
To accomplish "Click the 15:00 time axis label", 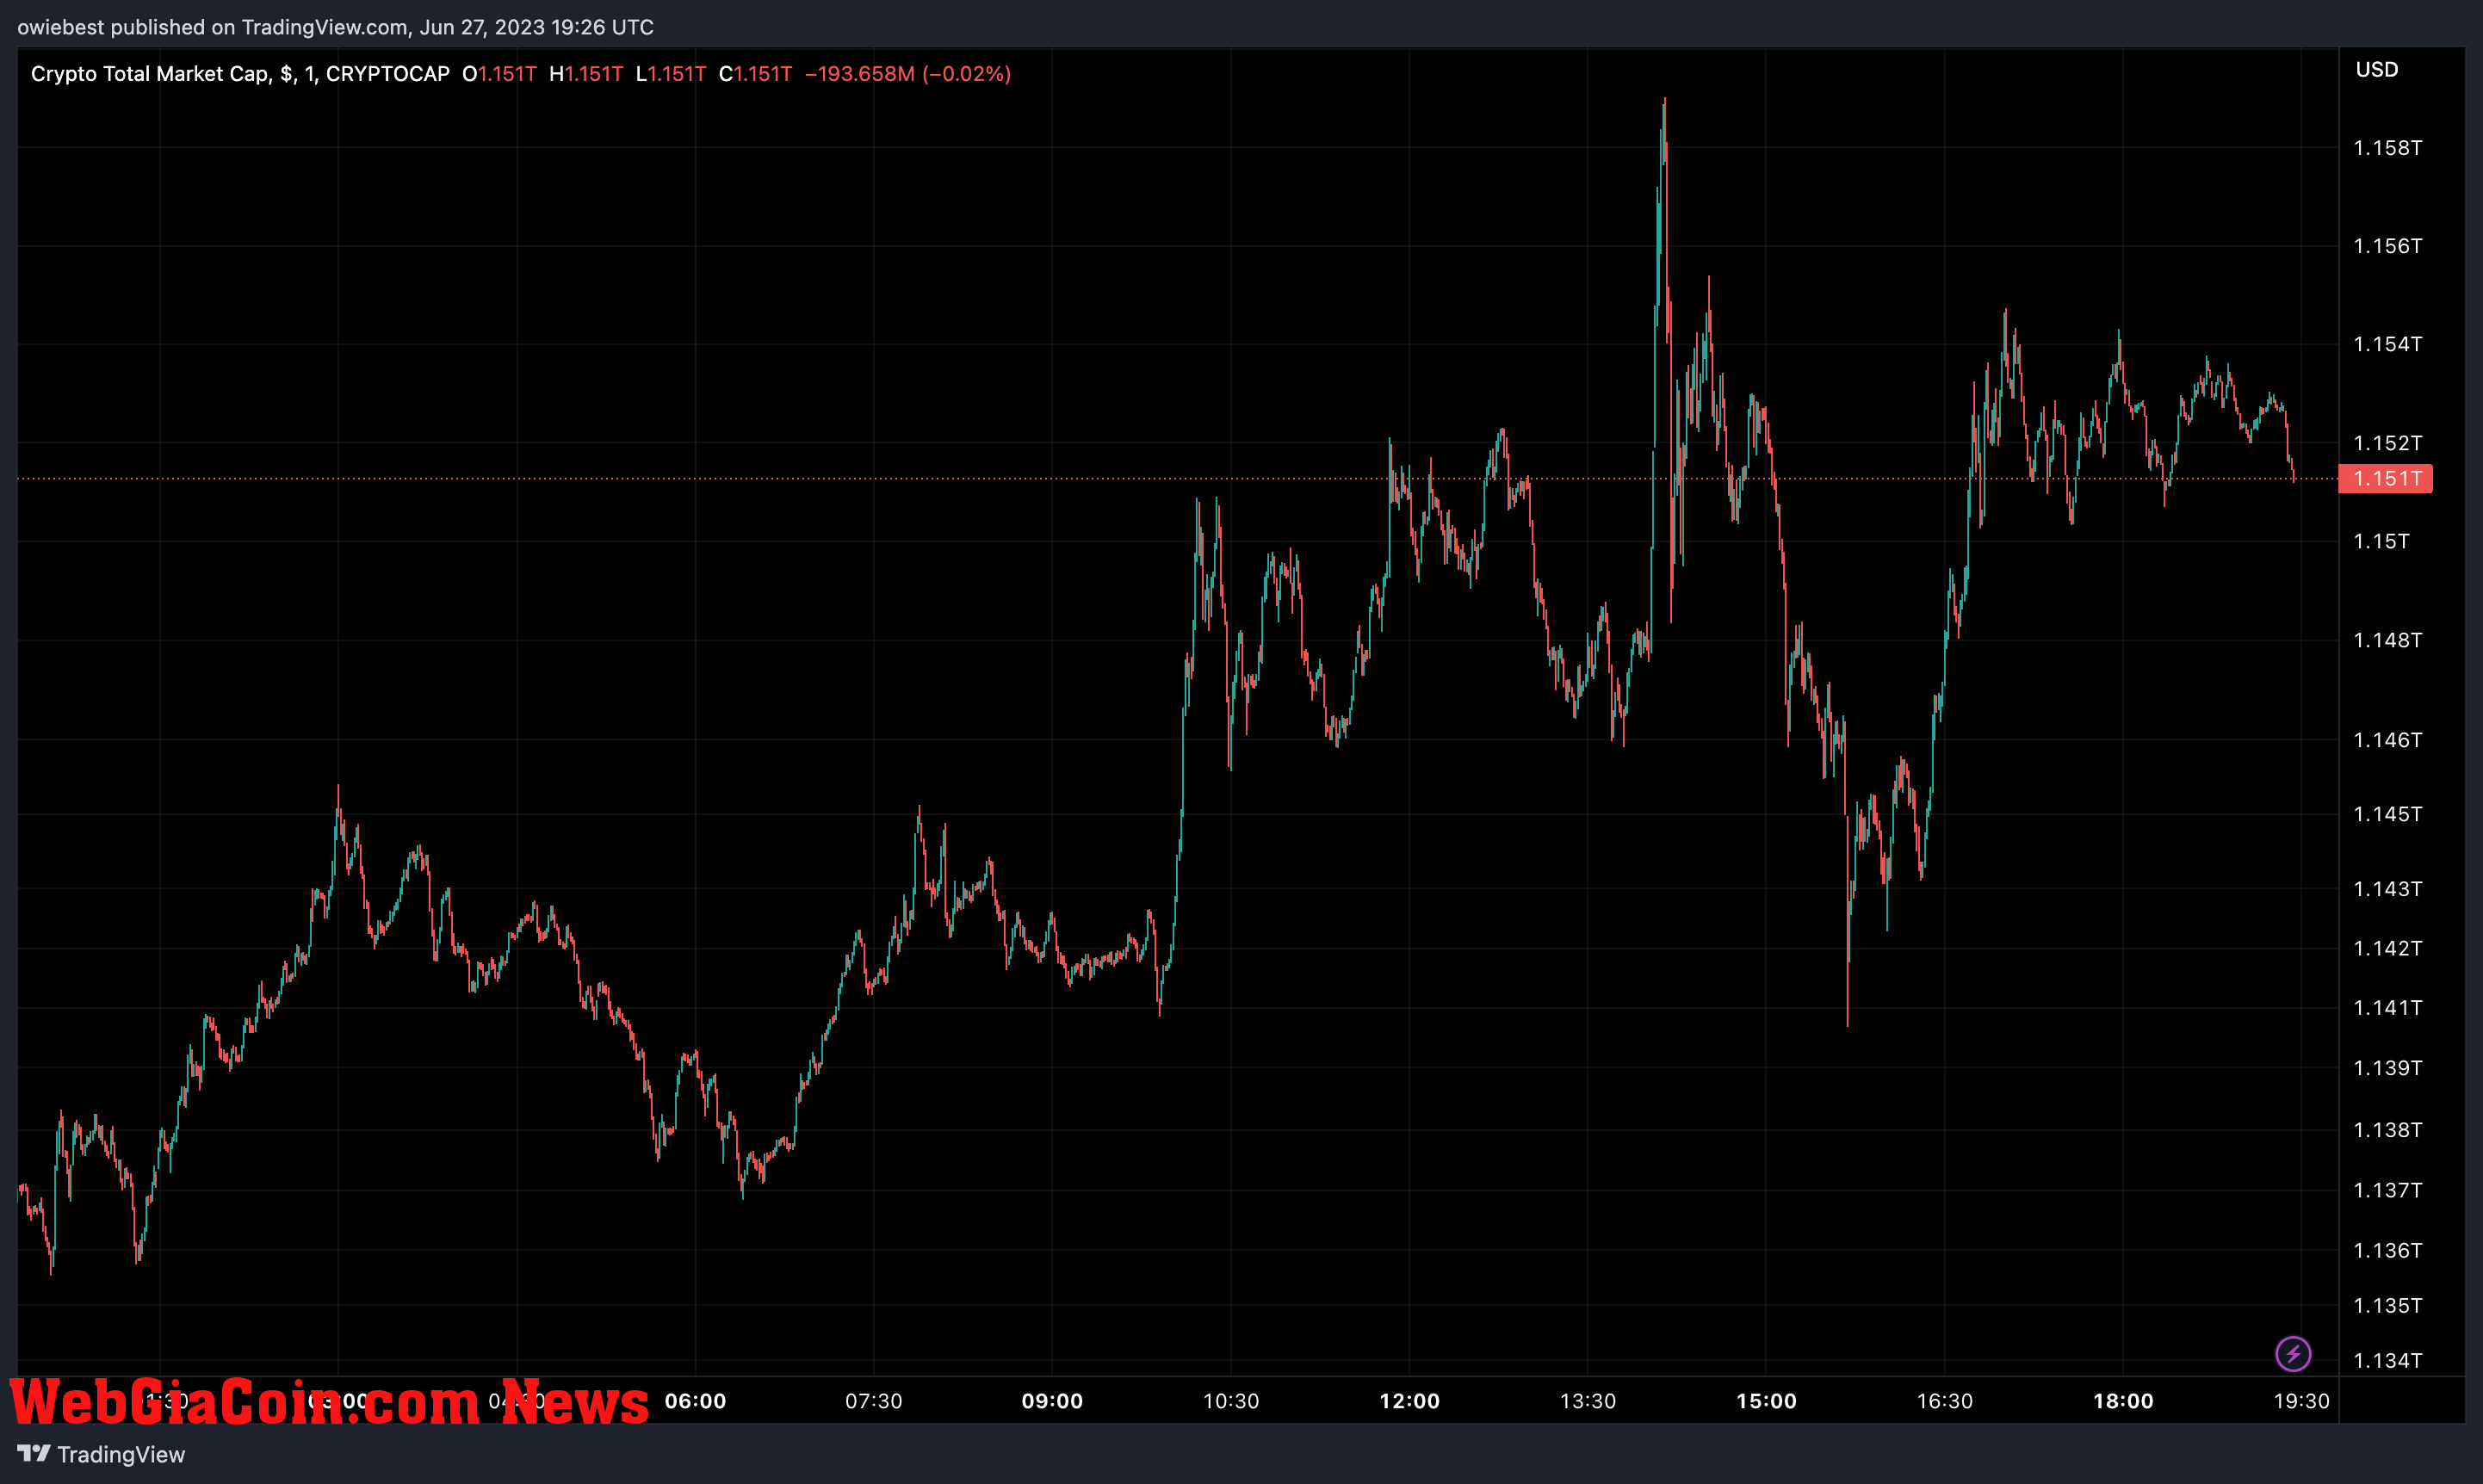I will (1767, 1401).
